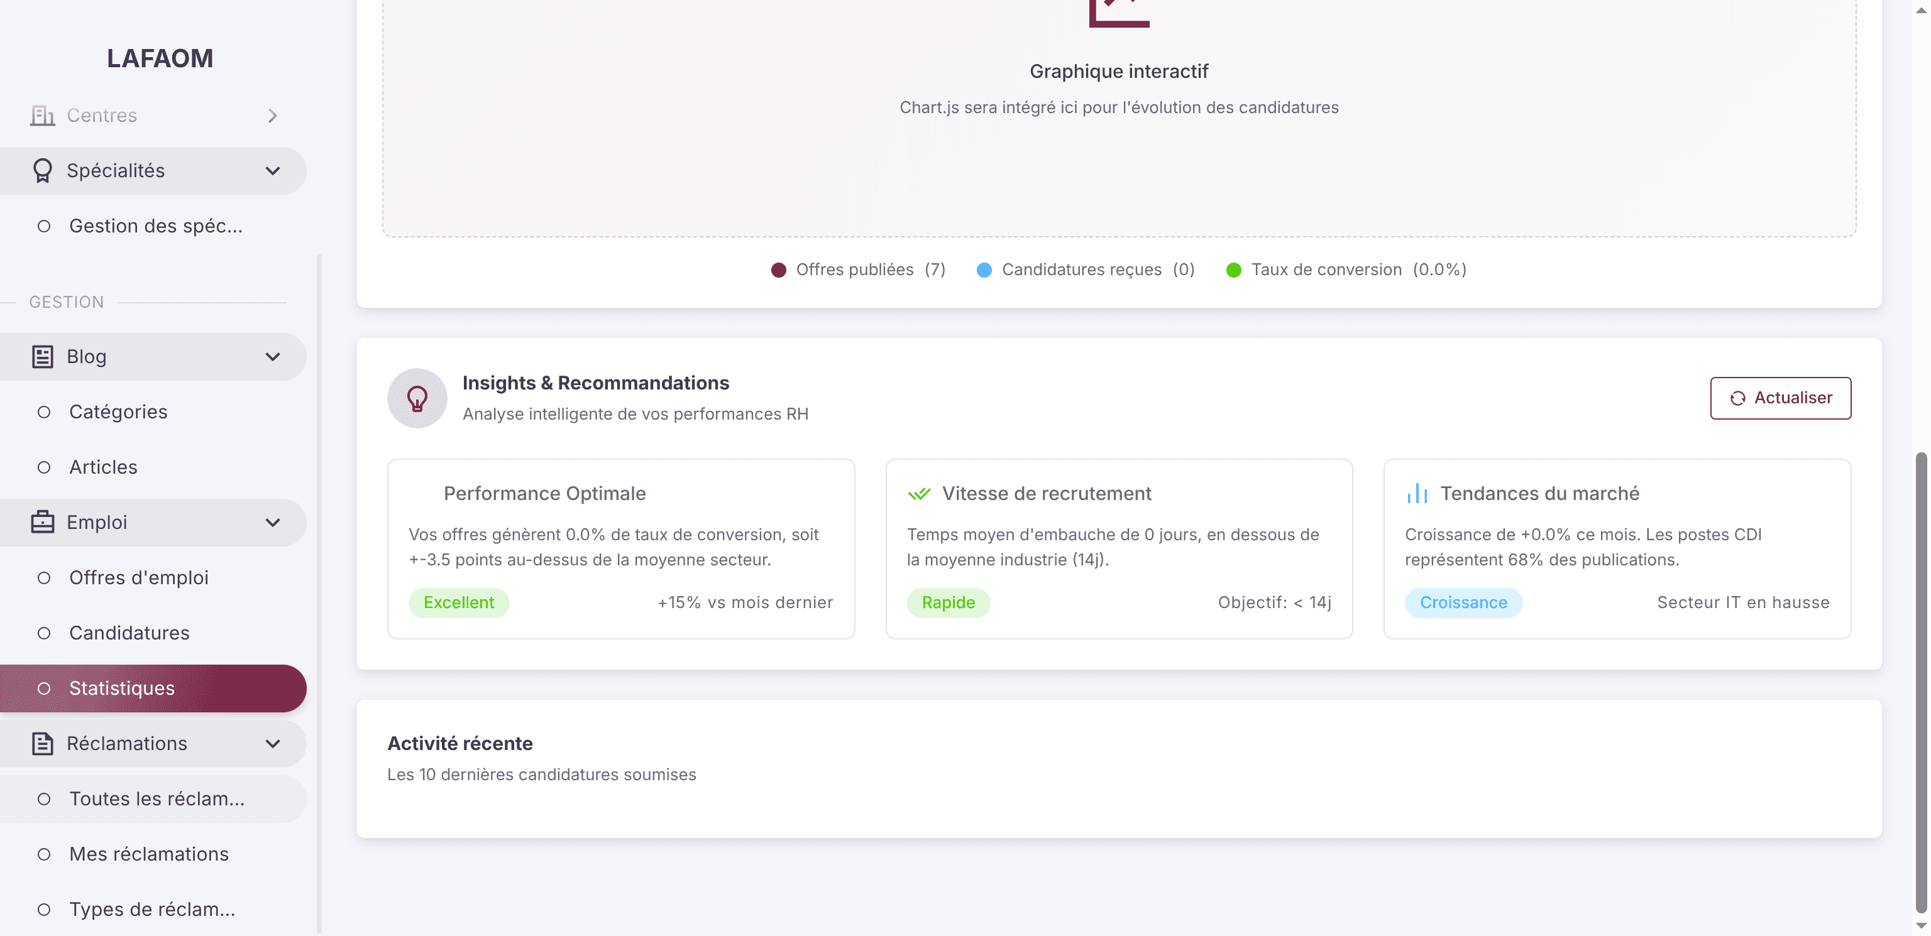Toggle the Taux de conversion legend entry
Image resolution: width=1931 pixels, height=936 pixels.
click(1346, 269)
